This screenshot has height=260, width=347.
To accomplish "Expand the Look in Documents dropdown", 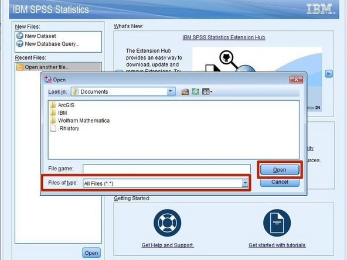I will tap(171, 91).
